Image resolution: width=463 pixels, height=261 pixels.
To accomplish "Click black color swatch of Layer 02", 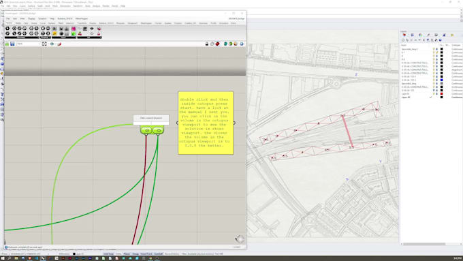I will 442,97.
